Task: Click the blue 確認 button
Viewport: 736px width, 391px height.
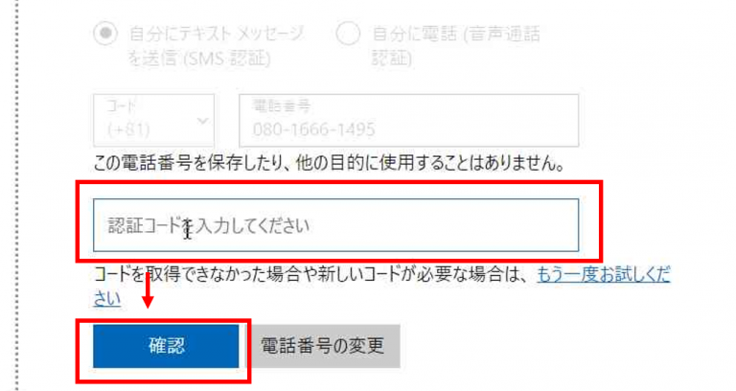Action: pyautogui.click(x=166, y=346)
